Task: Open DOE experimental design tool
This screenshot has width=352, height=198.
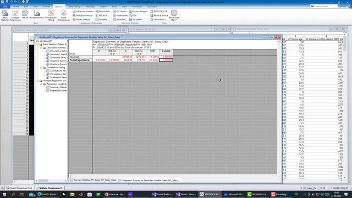Action: (x=133, y=15)
